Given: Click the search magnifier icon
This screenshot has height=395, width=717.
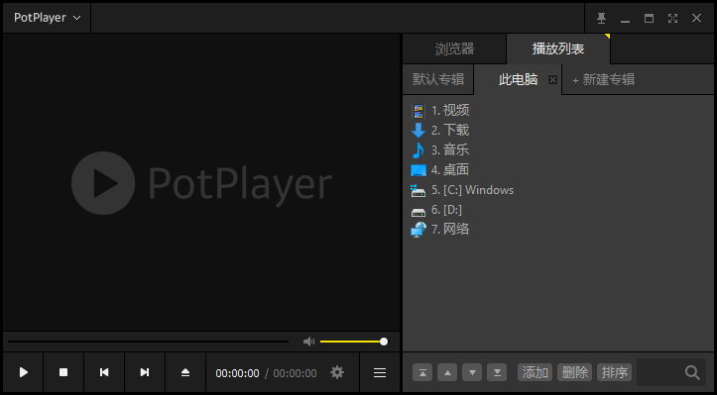Looking at the screenshot, I should click(692, 372).
